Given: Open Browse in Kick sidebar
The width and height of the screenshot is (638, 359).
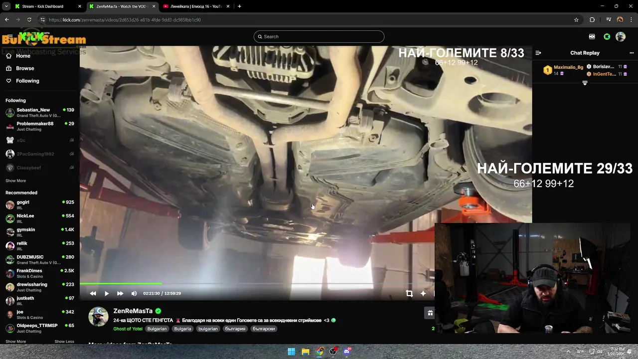Looking at the screenshot, I should tap(20, 68).
